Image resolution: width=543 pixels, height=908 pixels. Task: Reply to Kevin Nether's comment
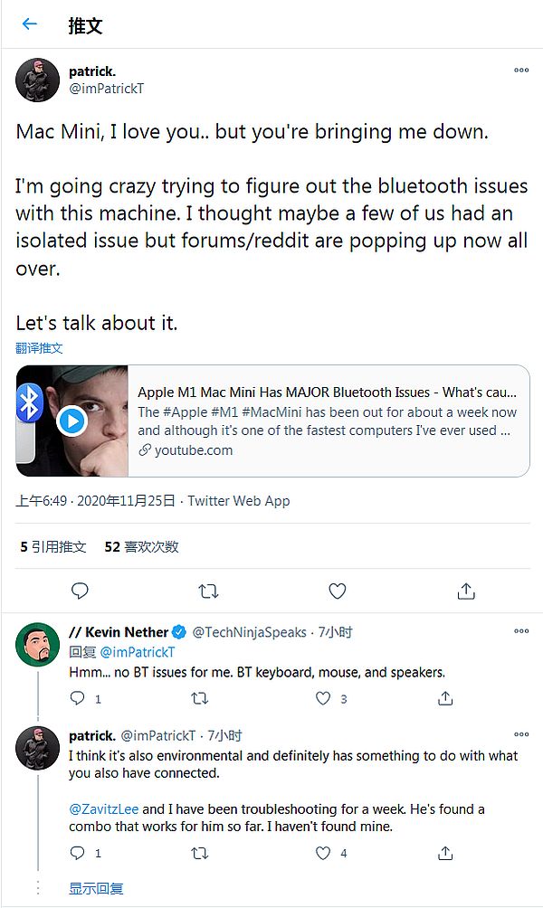pyautogui.click(x=78, y=698)
